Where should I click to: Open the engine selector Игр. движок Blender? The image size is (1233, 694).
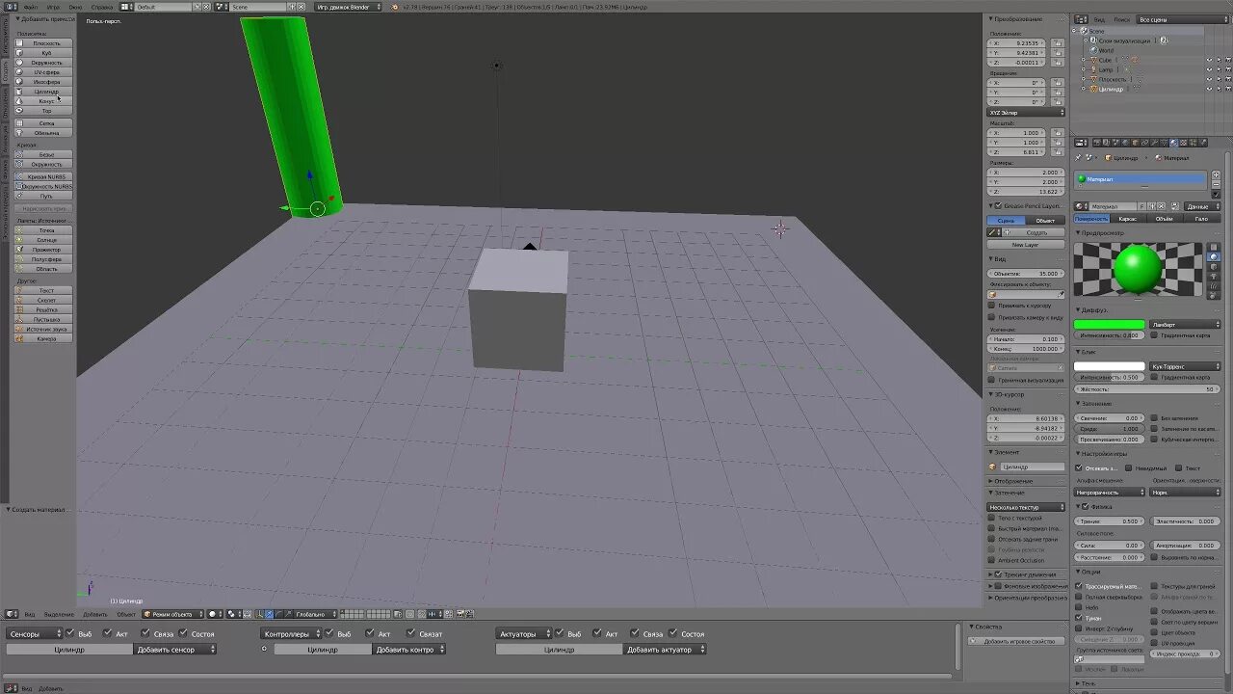[348, 7]
